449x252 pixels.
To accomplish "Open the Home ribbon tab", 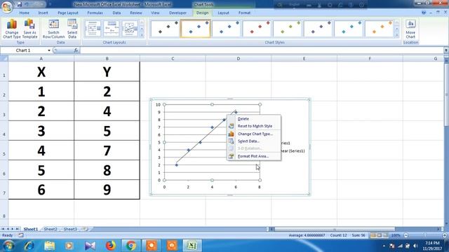I will coord(24,13).
